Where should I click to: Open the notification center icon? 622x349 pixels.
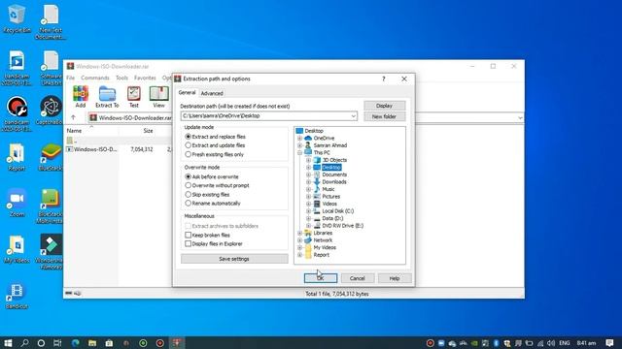[609, 342]
